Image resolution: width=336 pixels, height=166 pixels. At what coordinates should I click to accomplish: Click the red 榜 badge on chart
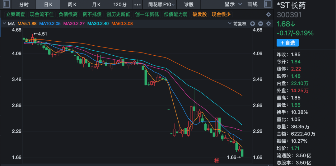coord(217,160)
